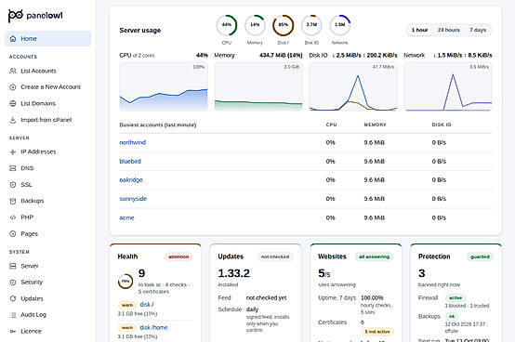Click the Updates not checked badge
The height and width of the screenshot is (342, 515).
coord(275,256)
